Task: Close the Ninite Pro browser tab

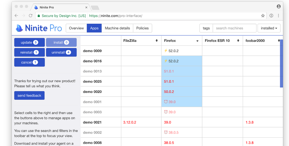Action: pyautogui.click(x=86, y=8)
